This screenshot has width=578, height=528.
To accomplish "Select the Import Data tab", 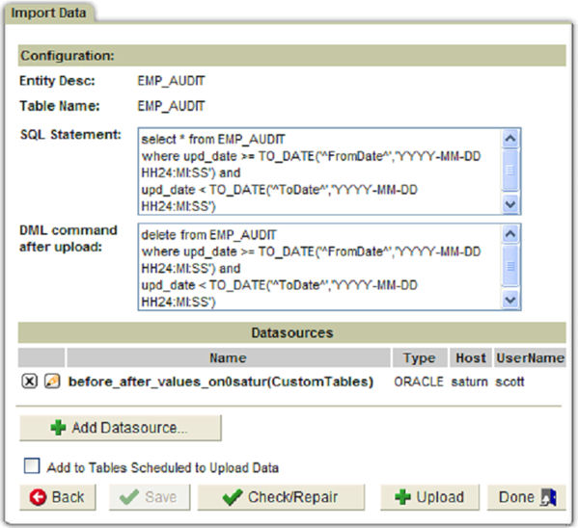I will (x=48, y=13).
